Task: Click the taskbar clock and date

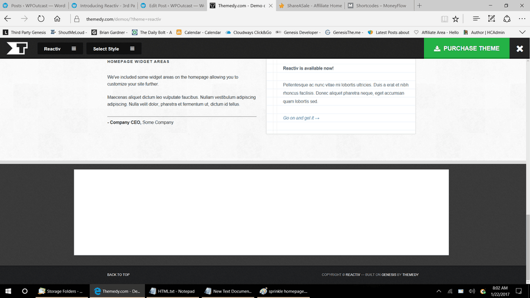Action: click(x=500, y=291)
